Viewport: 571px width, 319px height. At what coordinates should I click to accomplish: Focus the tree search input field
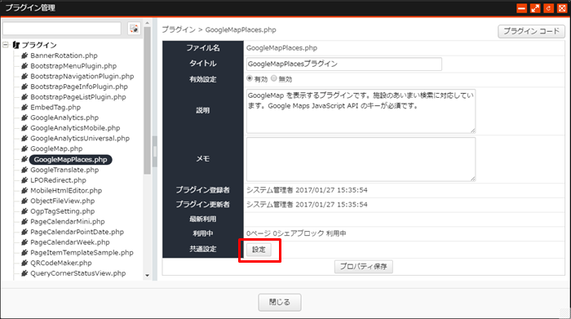(62, 29)
